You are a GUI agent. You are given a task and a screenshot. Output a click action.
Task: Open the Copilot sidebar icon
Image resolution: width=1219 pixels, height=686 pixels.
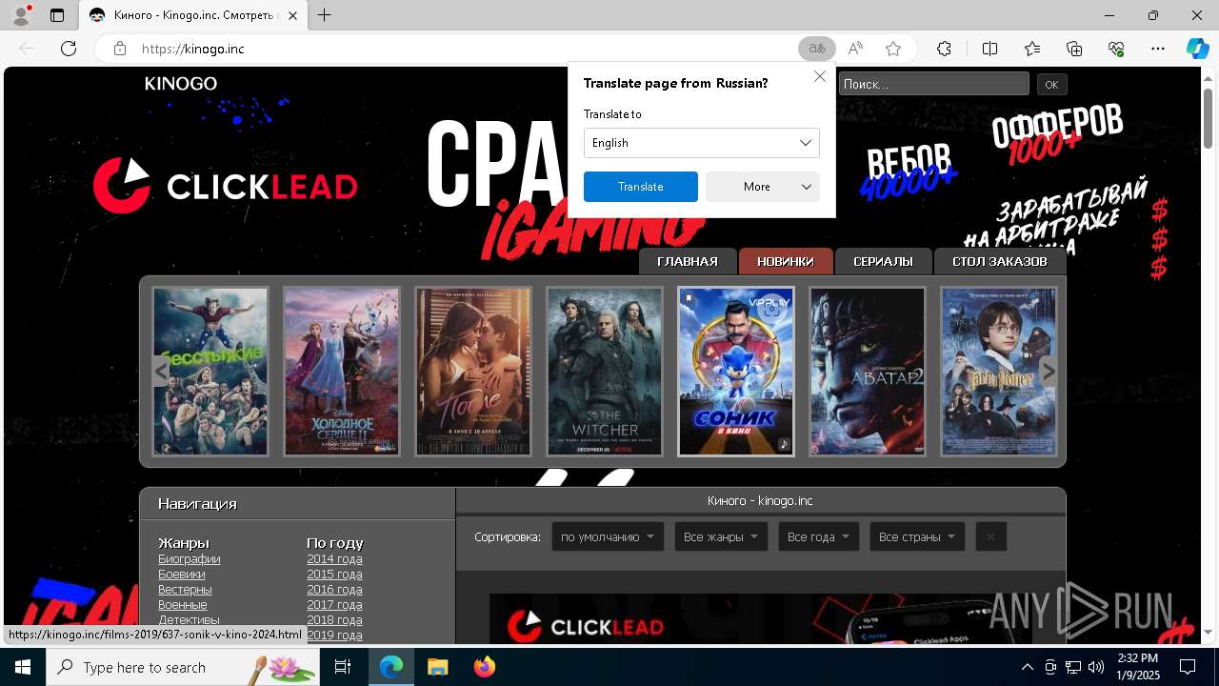1197,49
